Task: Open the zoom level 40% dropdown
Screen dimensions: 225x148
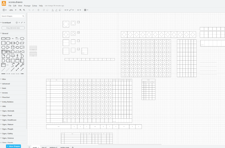Action: click(12, 10)
